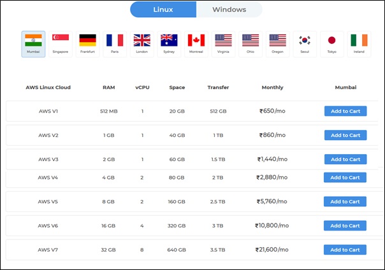
Task: Click the 80 GB space value
Action: tap(177, 178)
